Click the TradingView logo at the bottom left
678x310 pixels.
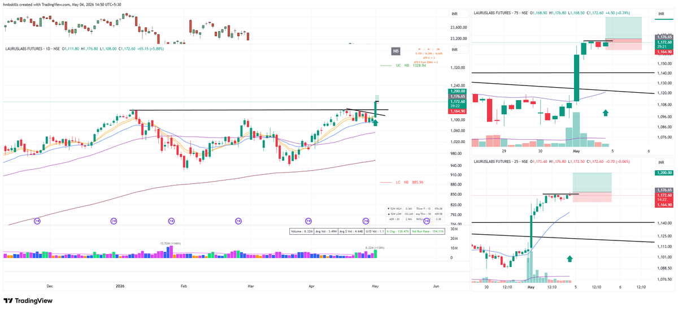pyautogui.click(x=28, y=300)
